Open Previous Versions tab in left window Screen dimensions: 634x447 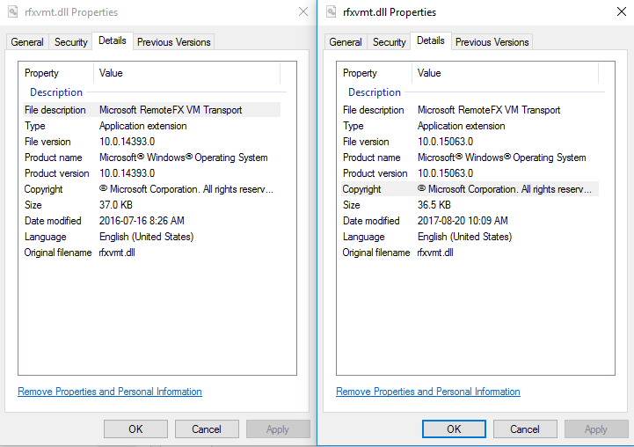[x=174, y=42]
